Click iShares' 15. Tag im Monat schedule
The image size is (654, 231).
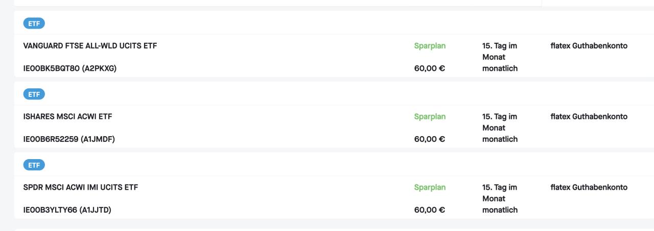coord(500,122)
